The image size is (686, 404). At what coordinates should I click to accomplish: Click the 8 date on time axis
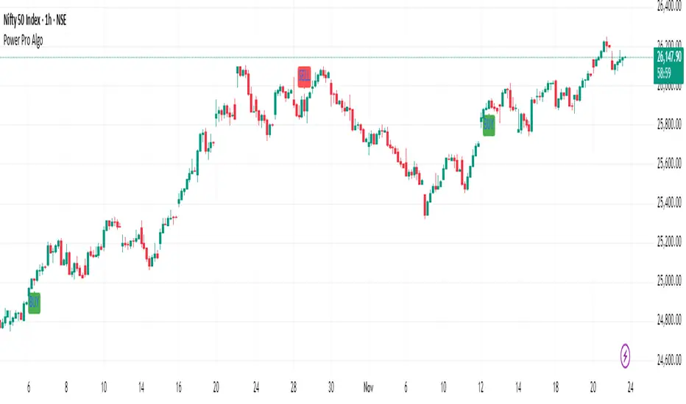[x=66, y=383]
